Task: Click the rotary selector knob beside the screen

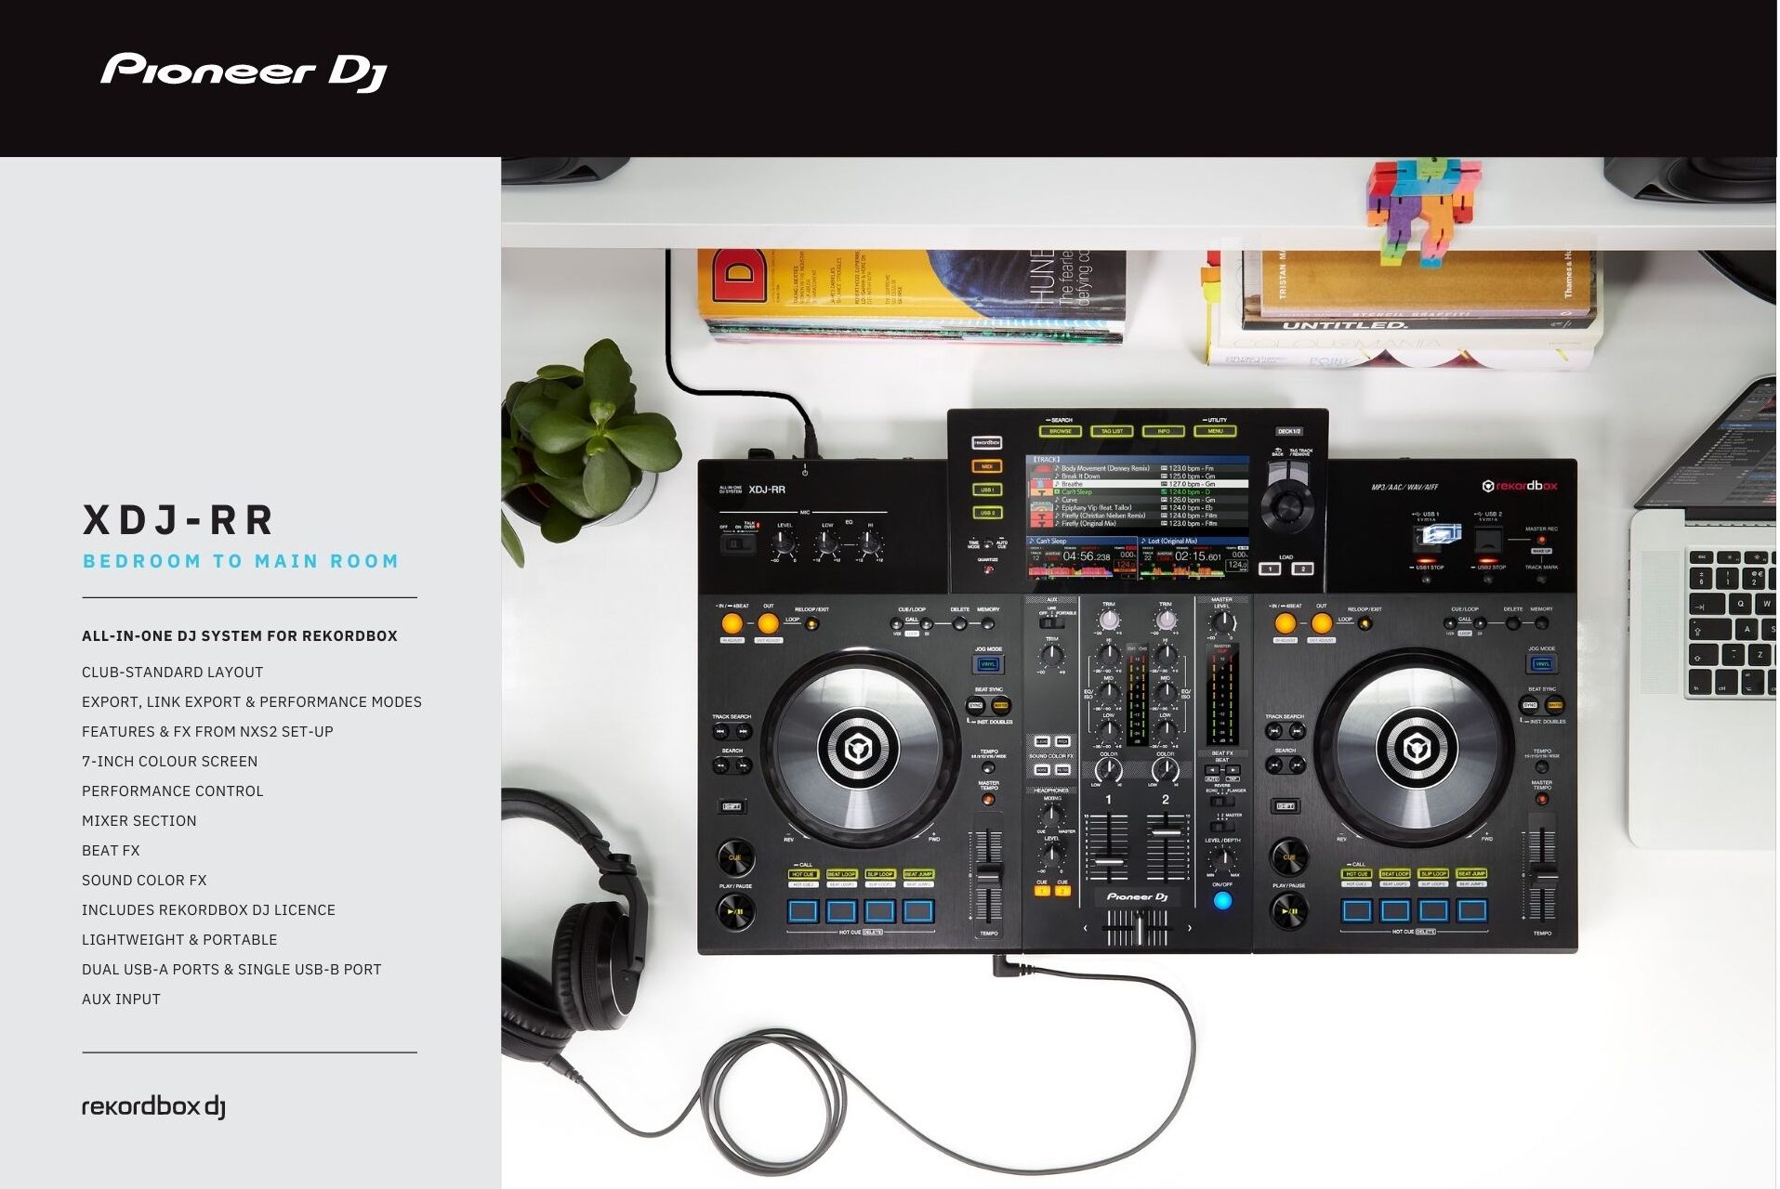Action: click(x=1287, y=505)
